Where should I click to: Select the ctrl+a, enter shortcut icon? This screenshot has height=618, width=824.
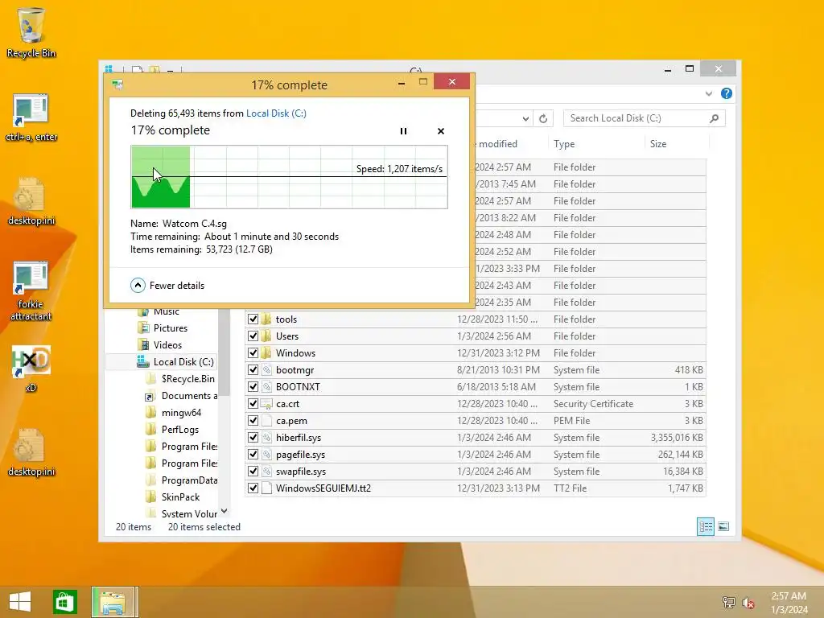coord(31,117)
